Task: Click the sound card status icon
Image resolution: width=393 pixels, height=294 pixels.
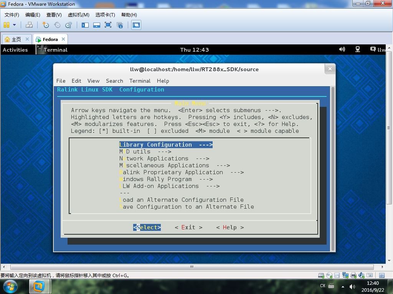Action: point(362,276)
